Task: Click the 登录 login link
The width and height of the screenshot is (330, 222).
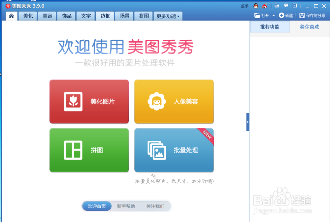Action: (245, 6)
